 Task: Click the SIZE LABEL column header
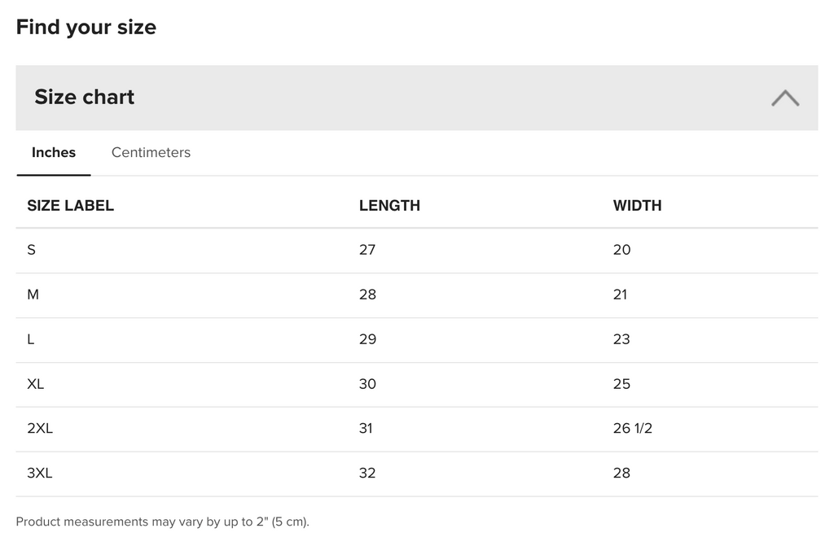(70, 206)
